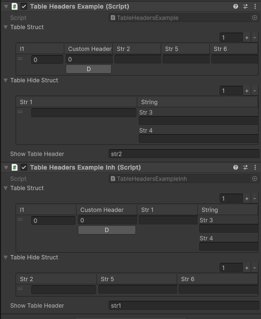
Task: Open presets for Table Headers Example Inh component
Action: tap(245, 167)
